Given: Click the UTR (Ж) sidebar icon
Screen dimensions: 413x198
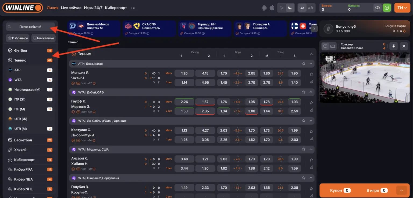Looking at the screenshot, I should [x=10, y=119].
